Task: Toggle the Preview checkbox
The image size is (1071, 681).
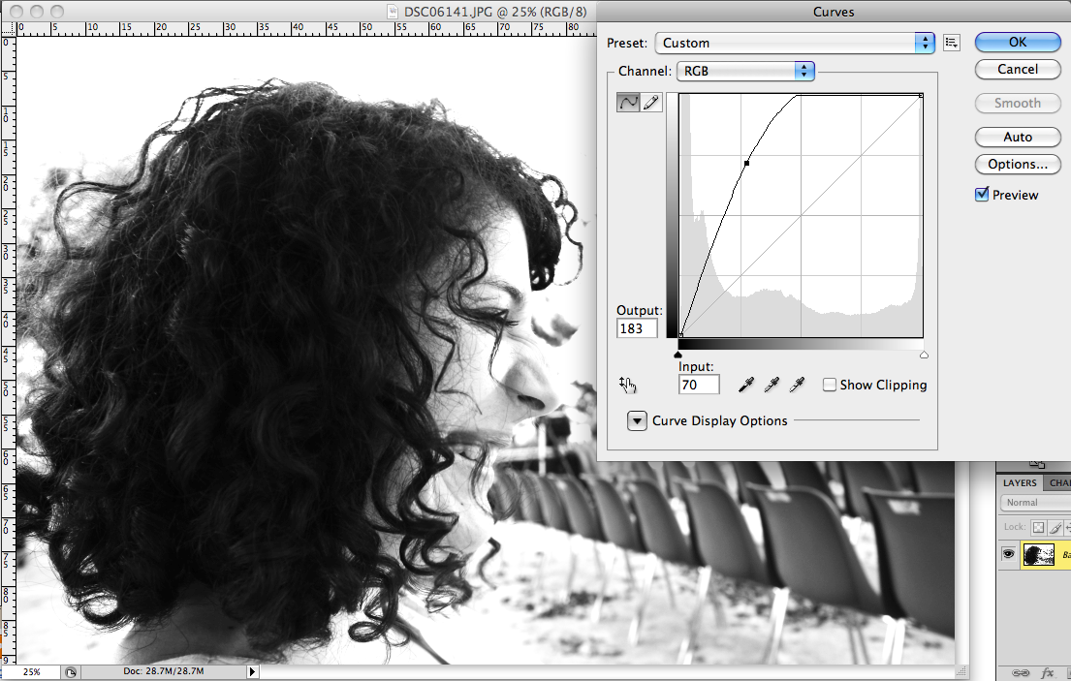Action: (982, 195)
